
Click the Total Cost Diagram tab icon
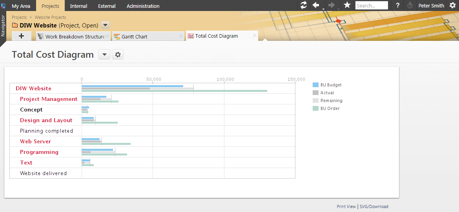click(191, 36)
